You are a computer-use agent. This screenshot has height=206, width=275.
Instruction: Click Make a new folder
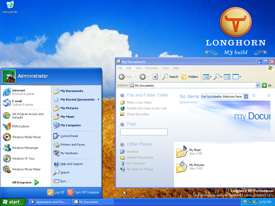(x=139, y=102)
